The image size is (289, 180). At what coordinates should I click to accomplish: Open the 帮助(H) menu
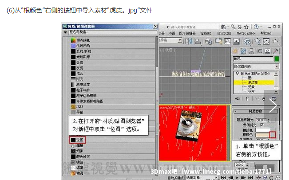[266, 33]
